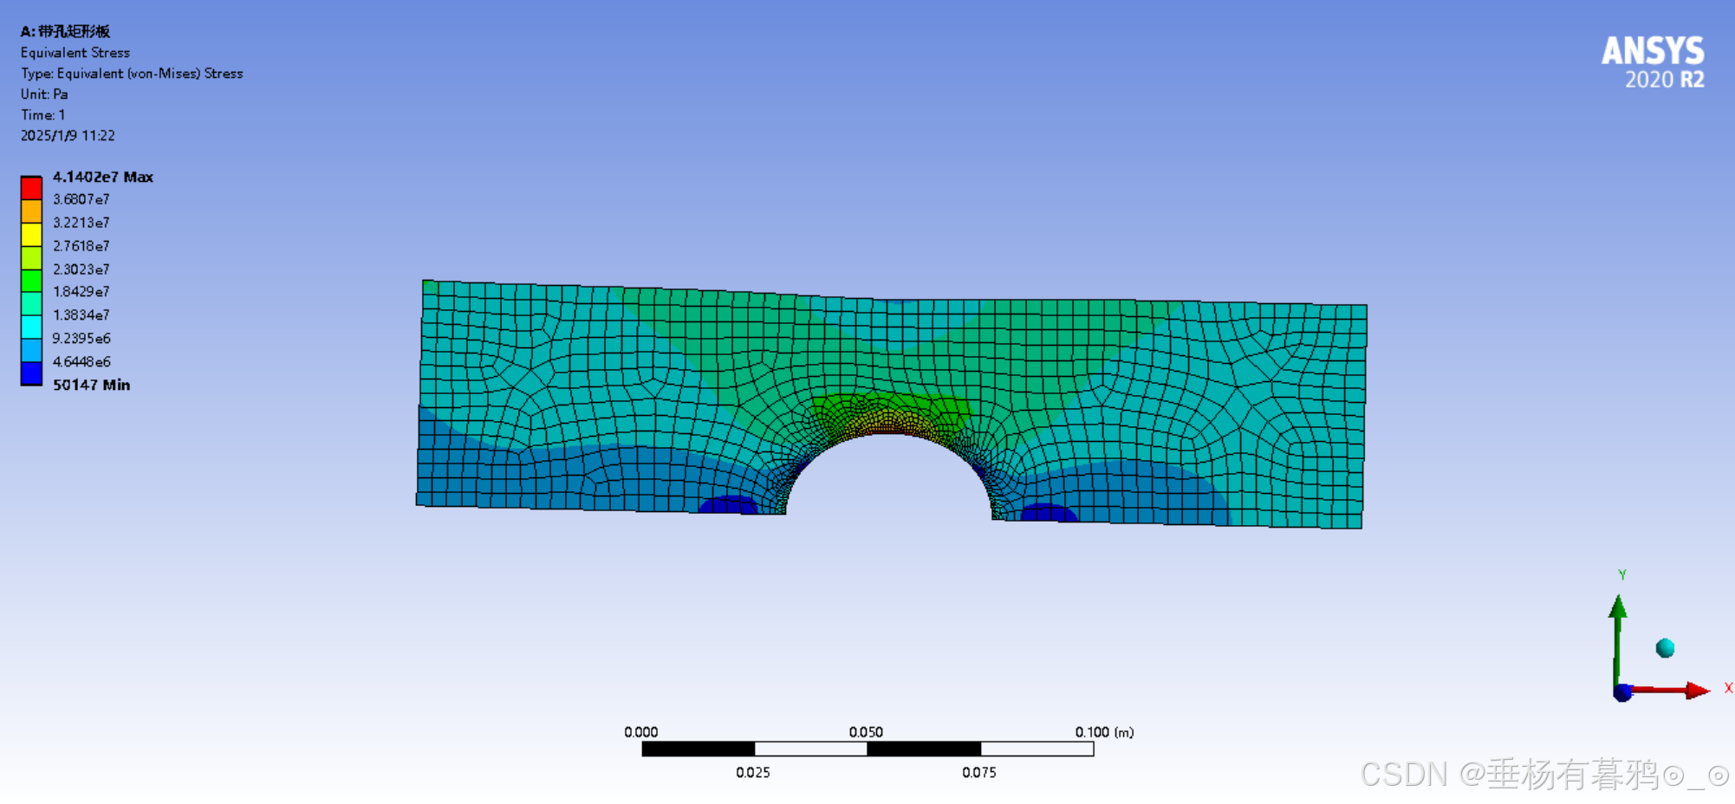This screenshot has height=804, width=1735.
Task: Click the Y axis green arrow of triad
Action: tap(1617, 639)
